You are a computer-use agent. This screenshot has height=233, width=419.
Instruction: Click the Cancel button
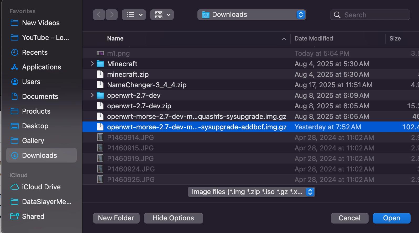(349, 218)
